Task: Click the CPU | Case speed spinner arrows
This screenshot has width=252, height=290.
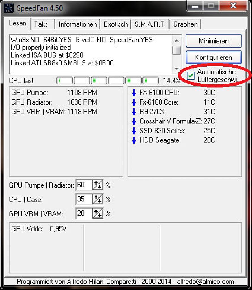Action: (x=98, y=199)
